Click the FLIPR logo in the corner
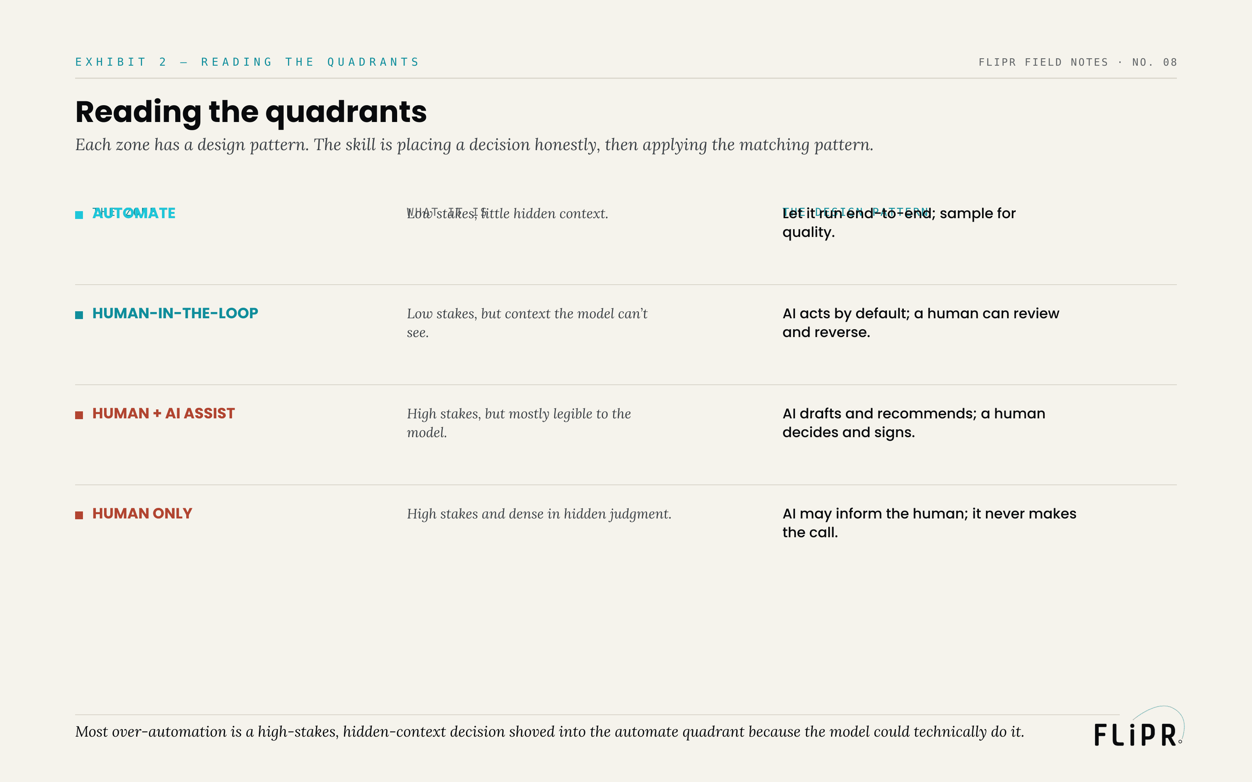Image resolution: width=1252 pixels, height=782 pixels. [1139, 726]
